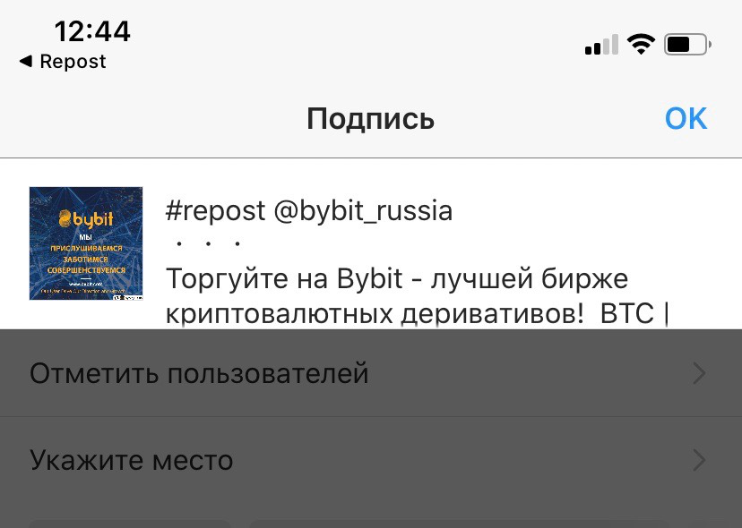742x528 pixels.
Task: Tap the Repost back label in status bar
Action: click(73, 62)
